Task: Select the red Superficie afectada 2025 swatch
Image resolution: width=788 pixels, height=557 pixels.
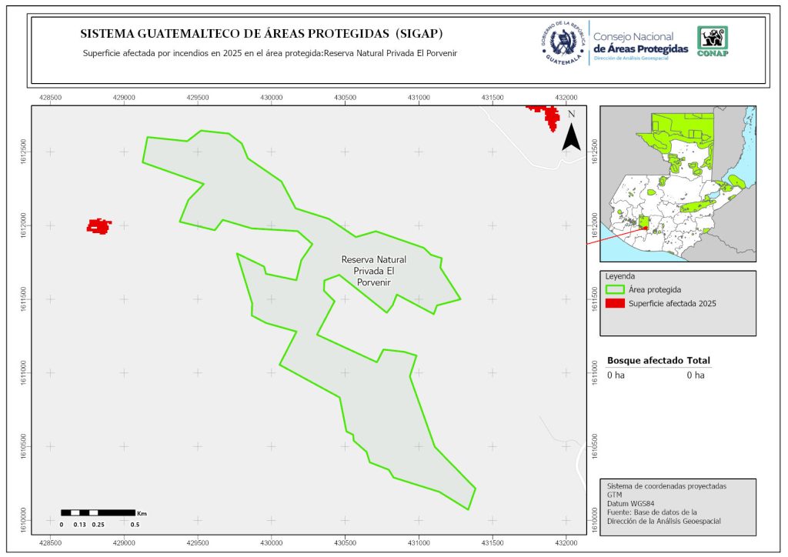Action: [x=615, y=304]
